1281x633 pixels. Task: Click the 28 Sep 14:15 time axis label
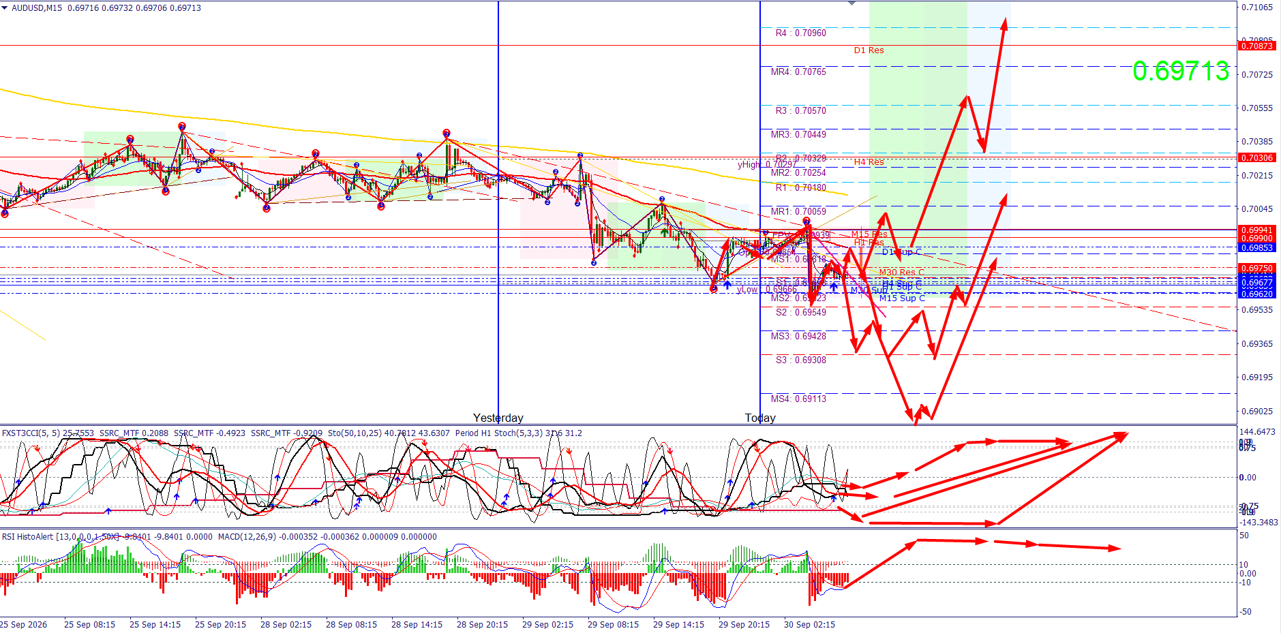tap(417, 625)
